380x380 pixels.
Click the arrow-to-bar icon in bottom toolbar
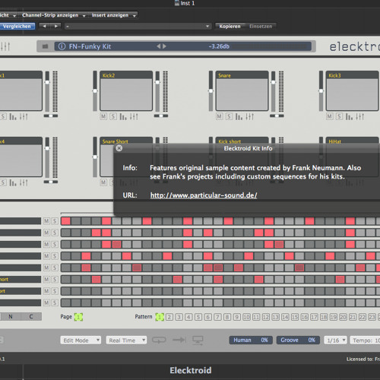(x=179, y=340)
